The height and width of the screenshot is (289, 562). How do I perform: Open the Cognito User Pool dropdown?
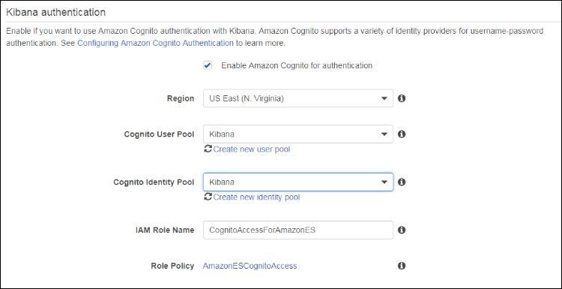(x=298, y=134)
